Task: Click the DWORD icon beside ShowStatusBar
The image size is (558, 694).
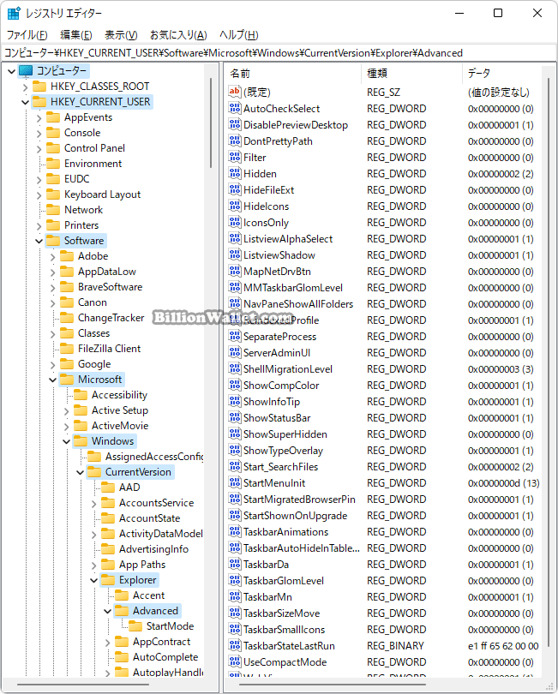Action: click(235, 417)
